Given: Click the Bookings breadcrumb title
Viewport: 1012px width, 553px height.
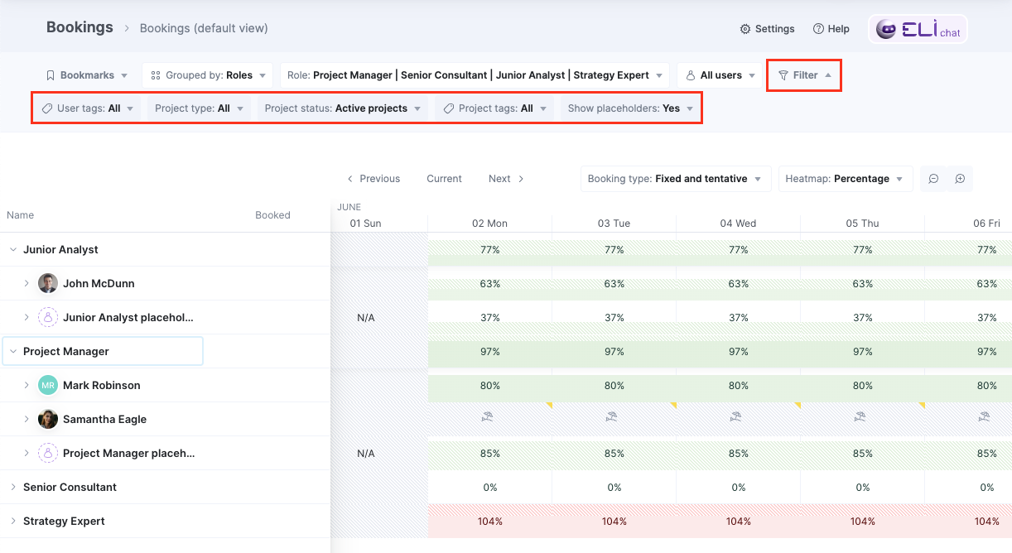Looking at the screenshot, I should coord(80,27).
